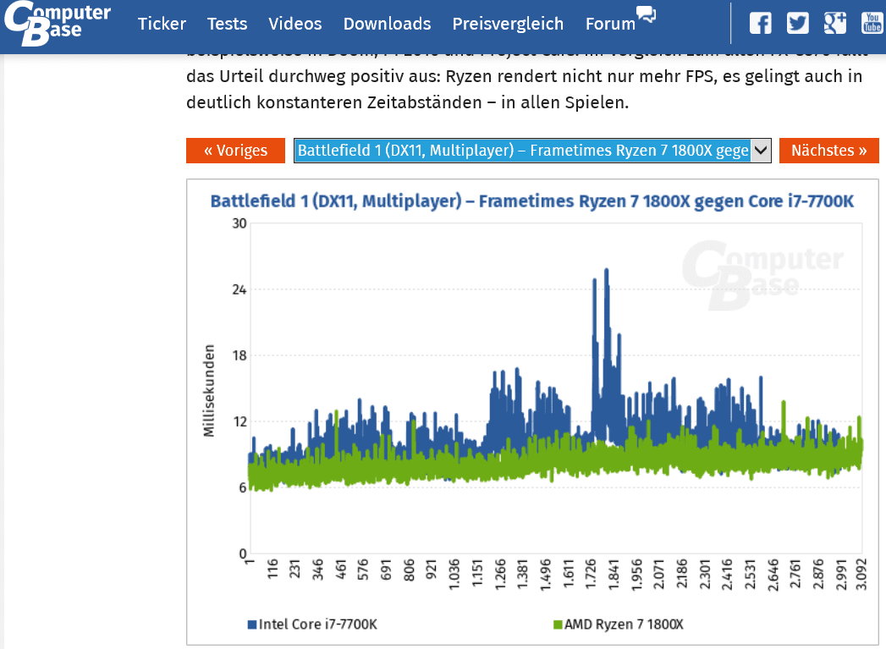Image resolution: width=886 pixels, height=649 pixels.
Task: Open the Videos section
Action: point(295,24)
